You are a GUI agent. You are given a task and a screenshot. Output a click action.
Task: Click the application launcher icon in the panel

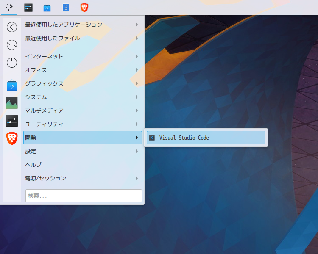coord(9,8)
